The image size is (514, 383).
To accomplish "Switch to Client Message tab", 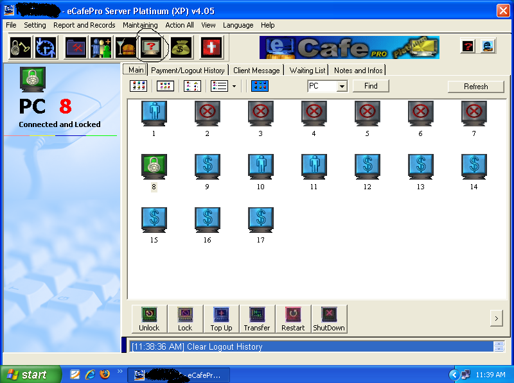I will point(256,71).
